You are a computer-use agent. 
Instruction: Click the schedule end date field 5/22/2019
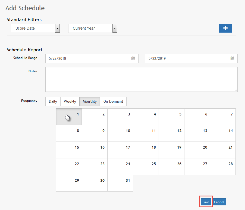186,58
